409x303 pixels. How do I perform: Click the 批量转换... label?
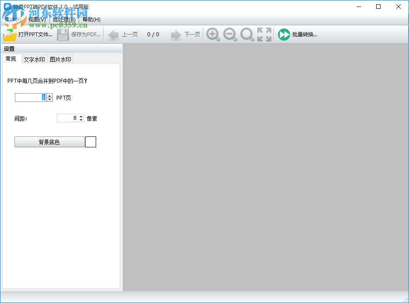(x=305, y=35)
